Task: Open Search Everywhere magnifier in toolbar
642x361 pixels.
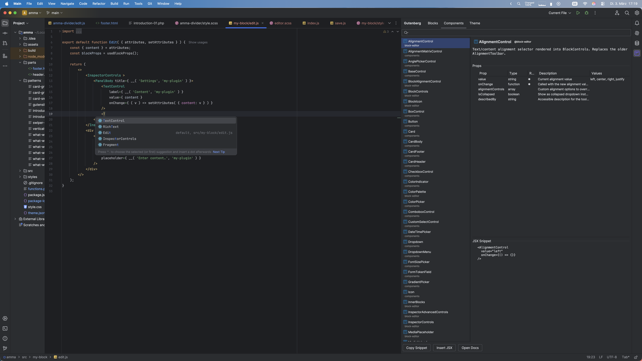Action: pyautogui.click(x=627, y=13)
